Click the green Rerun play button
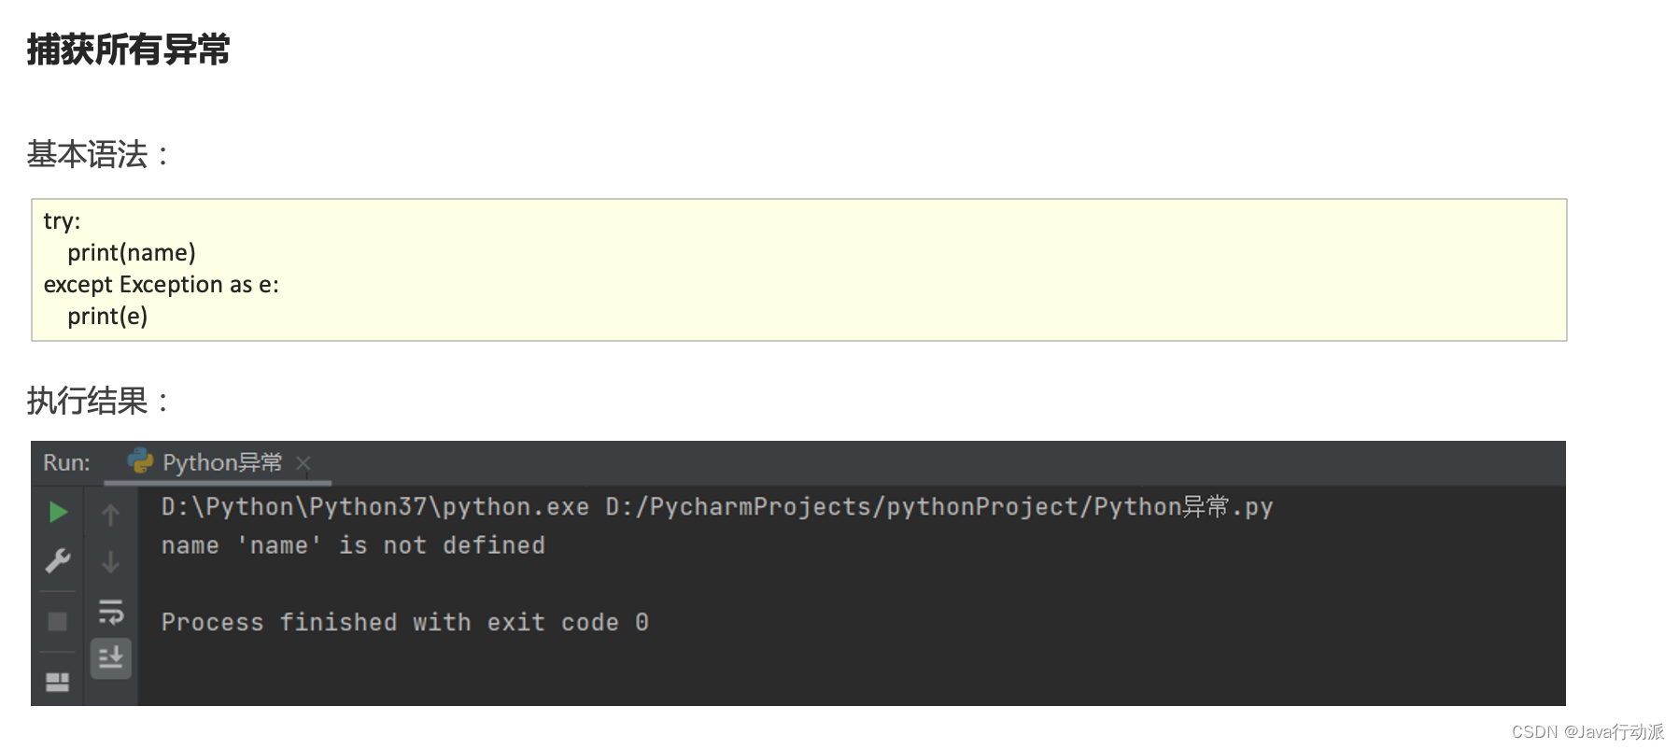The height and width of the screenshot is (749, 1679). pos(58,512)
